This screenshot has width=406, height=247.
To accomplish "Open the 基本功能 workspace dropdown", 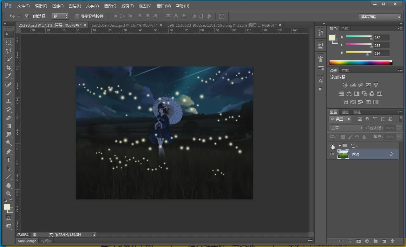I will (380, 16).
